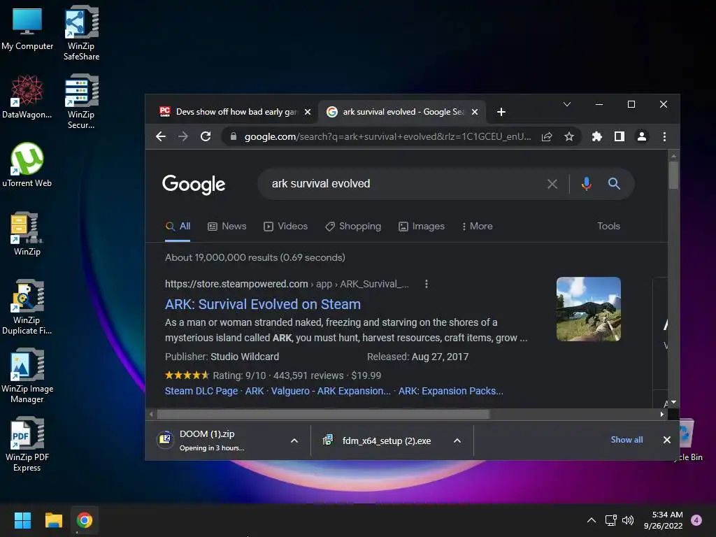Viewport: 716px width, 537px height.
Task: Open the Chrome profile avatar
Action: (642, 136)
